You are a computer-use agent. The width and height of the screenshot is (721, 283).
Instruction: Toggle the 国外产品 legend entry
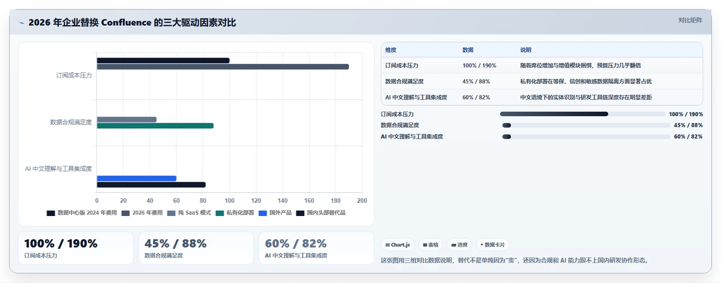click(275, 213)
